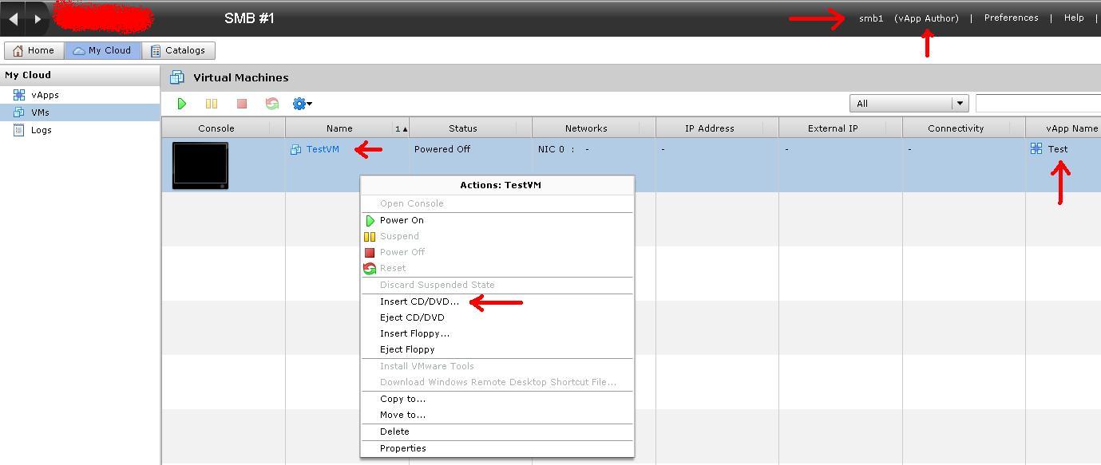Click the yellow Suspend toolbar icon
The width and height of the screenshot is (1101, 465).
(212, 104)
